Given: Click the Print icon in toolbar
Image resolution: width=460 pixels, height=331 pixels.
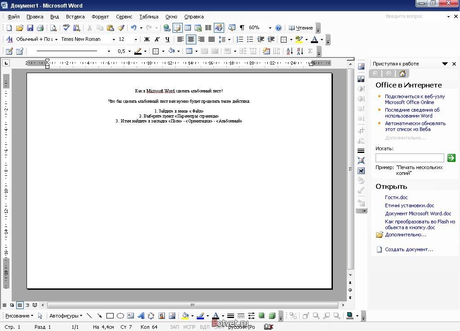Looking at the screenshot, I should pyautogui.click(x=40, y=28).
